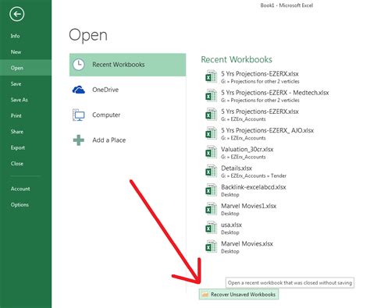Click the back arrow circle icon
This screenshot has width=370, height=308.
17,14
